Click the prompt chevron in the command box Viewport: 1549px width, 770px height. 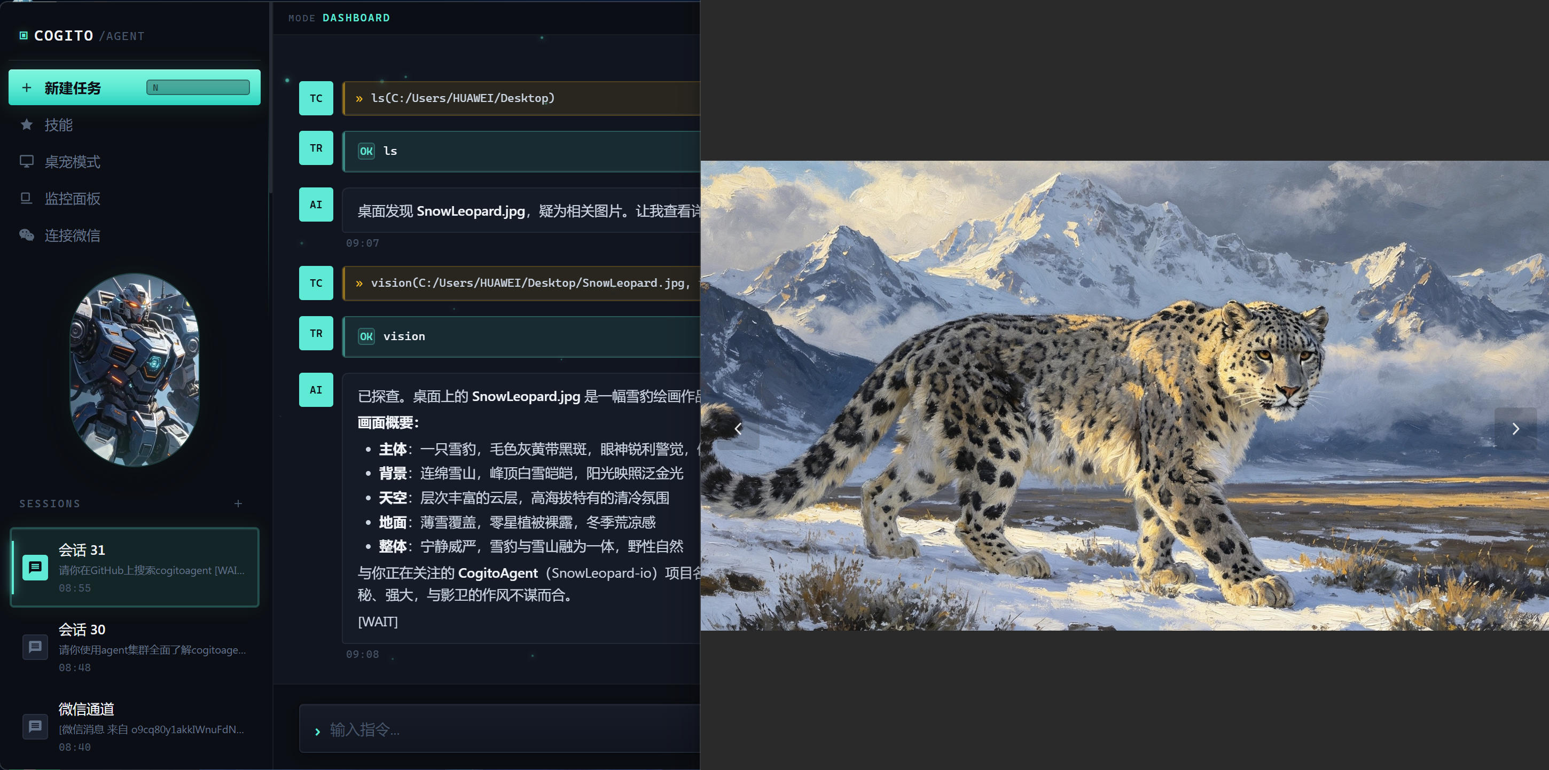coord(317,732)
